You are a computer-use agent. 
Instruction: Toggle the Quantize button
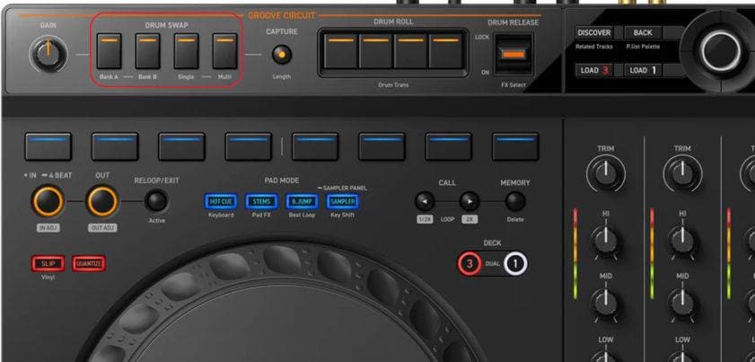click(x=89, y=263)
